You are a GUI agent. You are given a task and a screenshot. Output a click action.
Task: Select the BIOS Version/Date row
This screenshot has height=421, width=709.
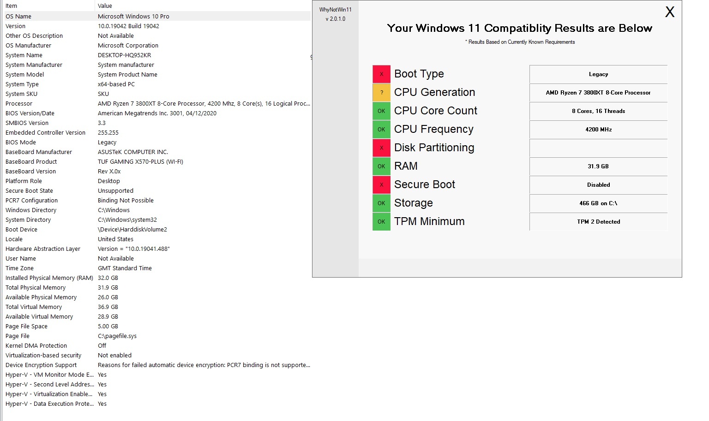pyautogui.click(x=156, y=113)
